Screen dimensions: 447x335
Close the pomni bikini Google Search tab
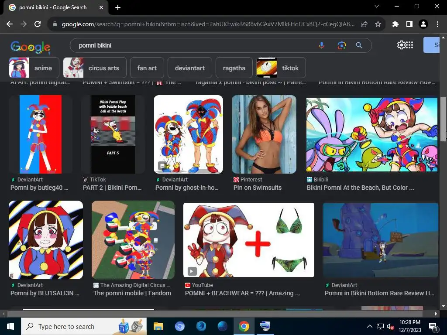pyautogui.click(x=101, y=7)
